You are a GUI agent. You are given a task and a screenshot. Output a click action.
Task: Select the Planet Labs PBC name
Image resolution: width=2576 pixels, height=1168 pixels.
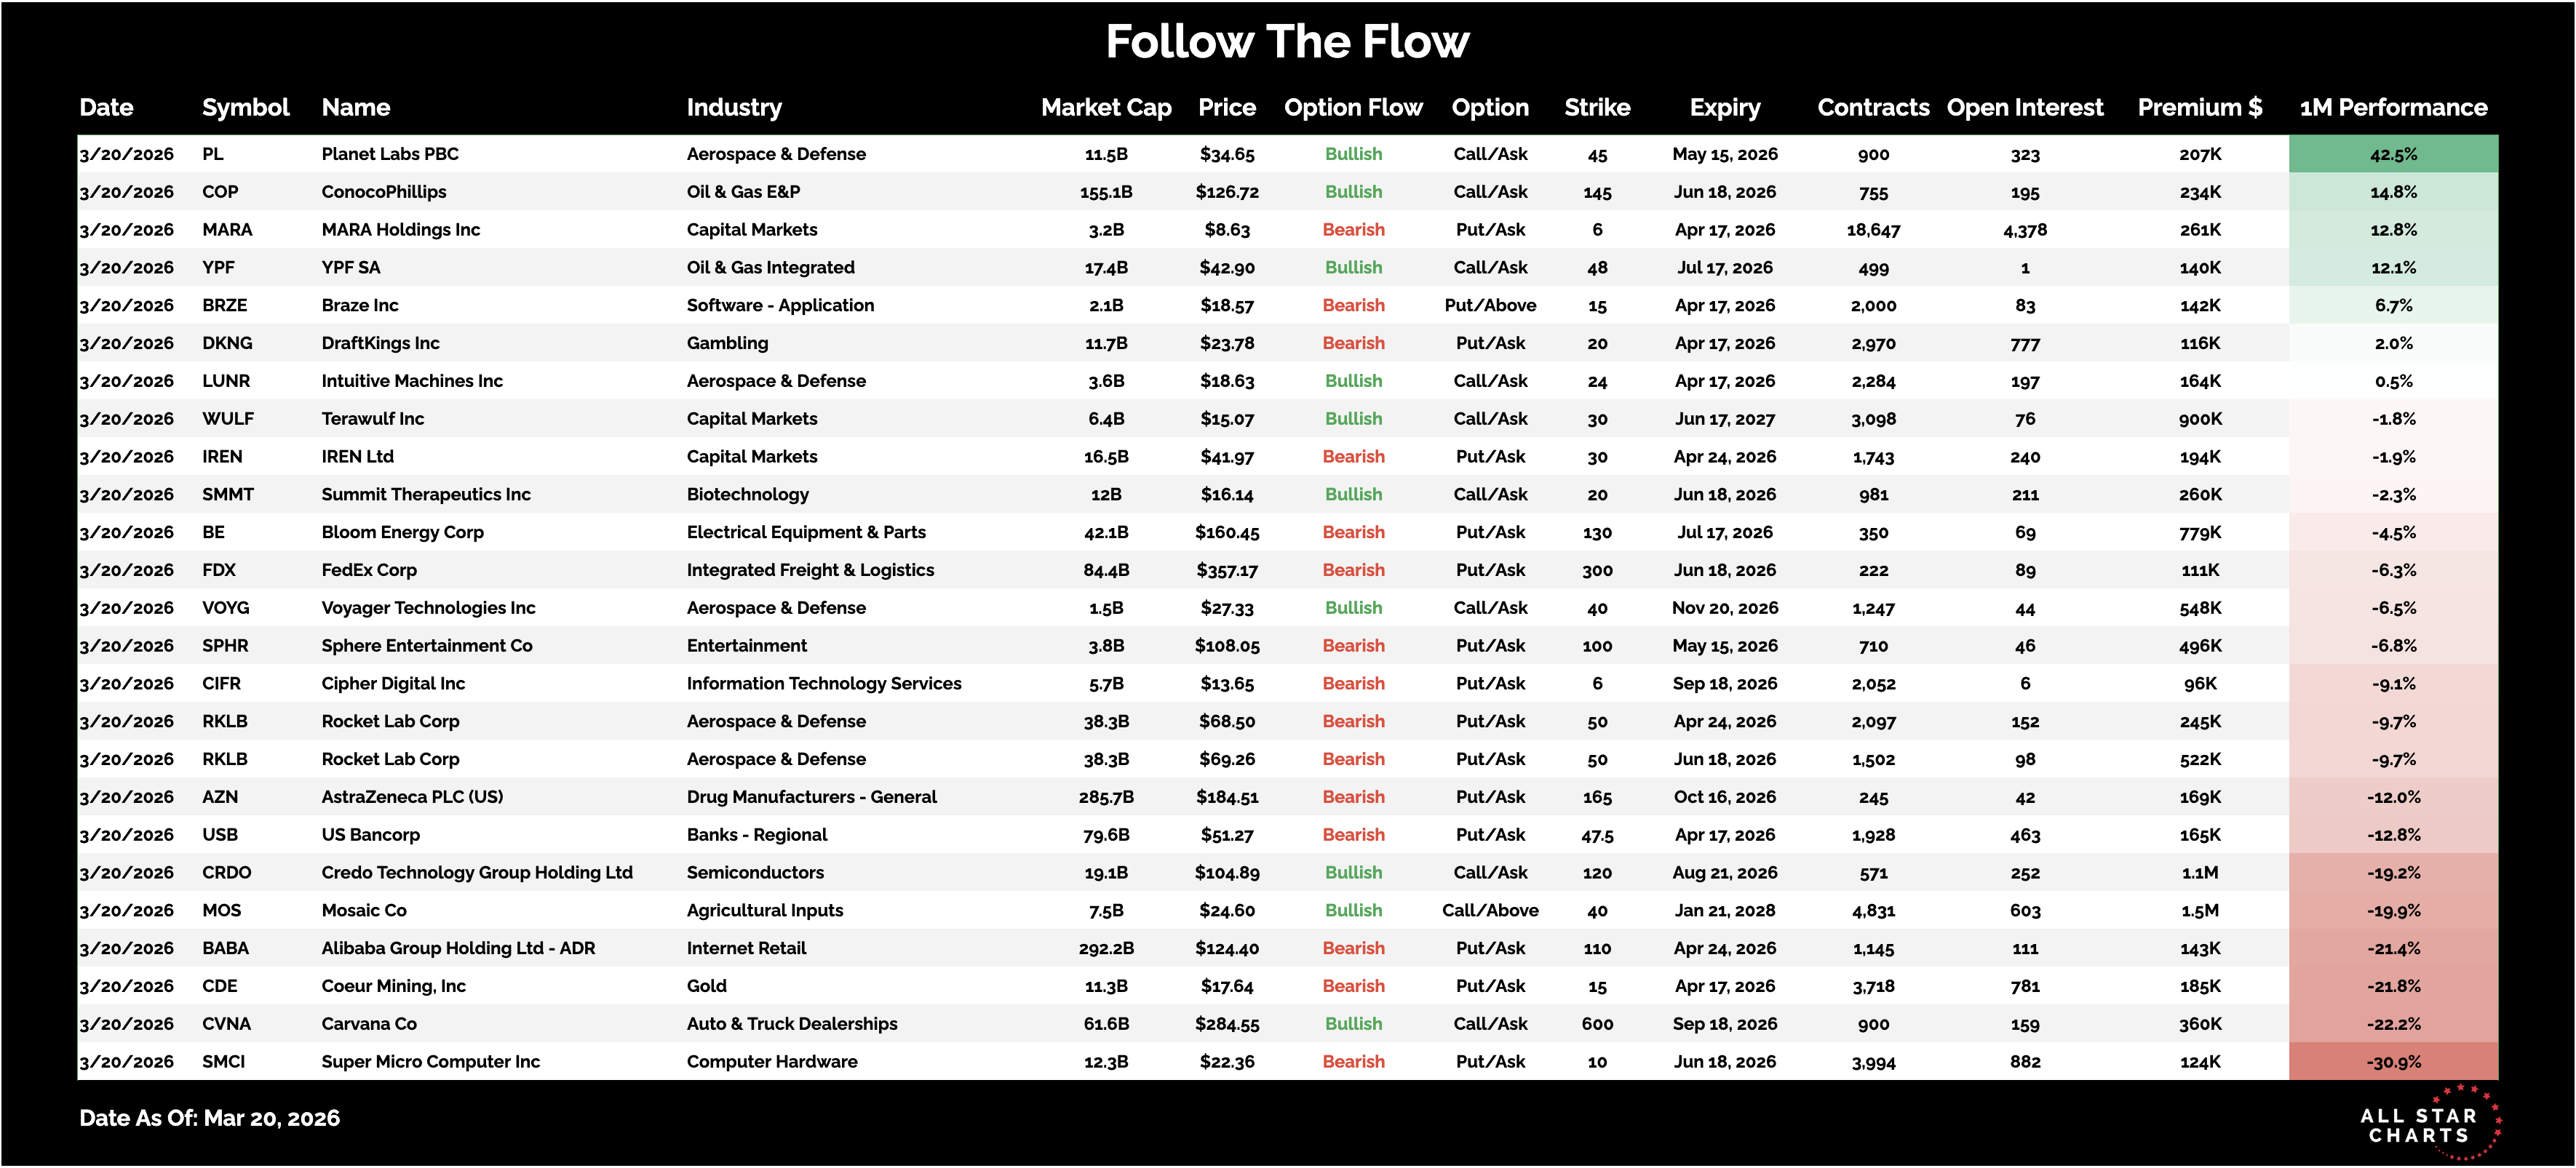[390, 155]
